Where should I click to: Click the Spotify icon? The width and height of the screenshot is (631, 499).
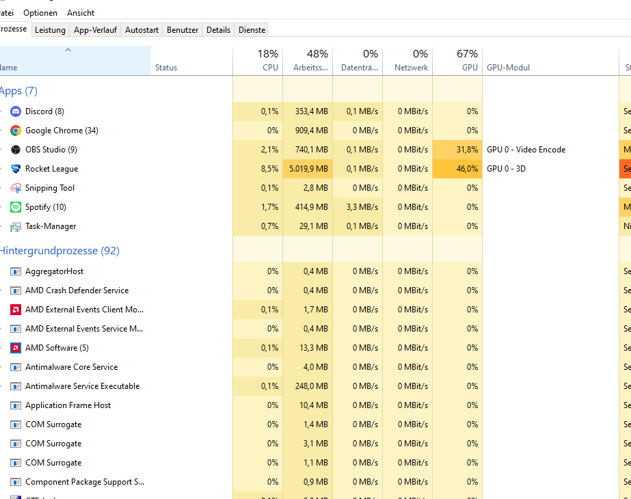[x=16, y=207]
